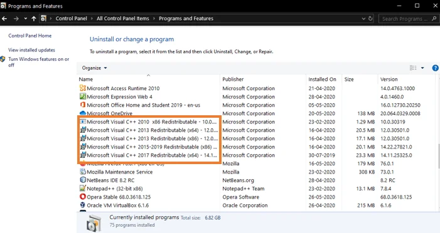
Task: Select Microsoft OneDrive entry
Action: [x=109, y=113]
